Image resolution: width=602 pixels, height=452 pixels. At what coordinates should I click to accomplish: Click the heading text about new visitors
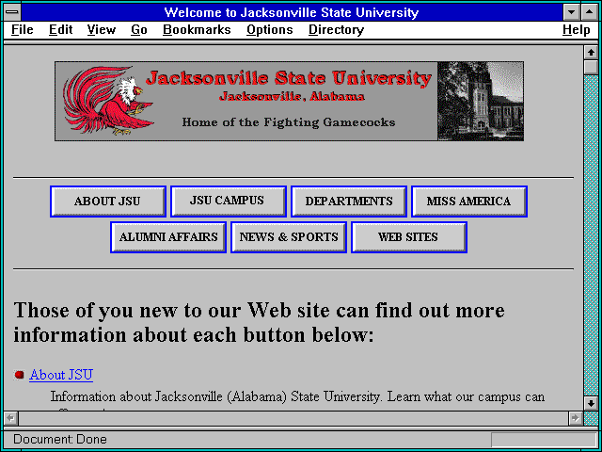click(x=260, y=322)
